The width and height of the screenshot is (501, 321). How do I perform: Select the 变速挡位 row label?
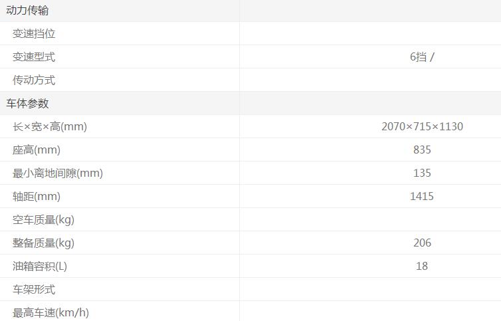34,34
